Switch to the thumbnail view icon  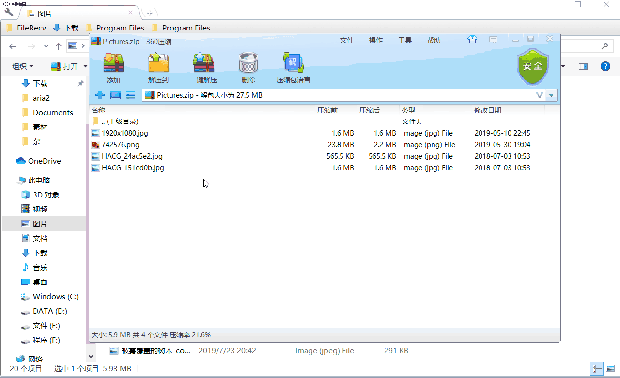tap(115, 95)
